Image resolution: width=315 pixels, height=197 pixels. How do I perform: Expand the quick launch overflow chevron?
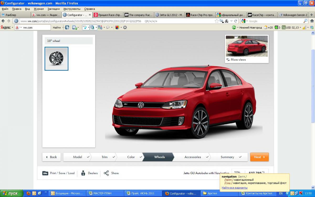46,192
